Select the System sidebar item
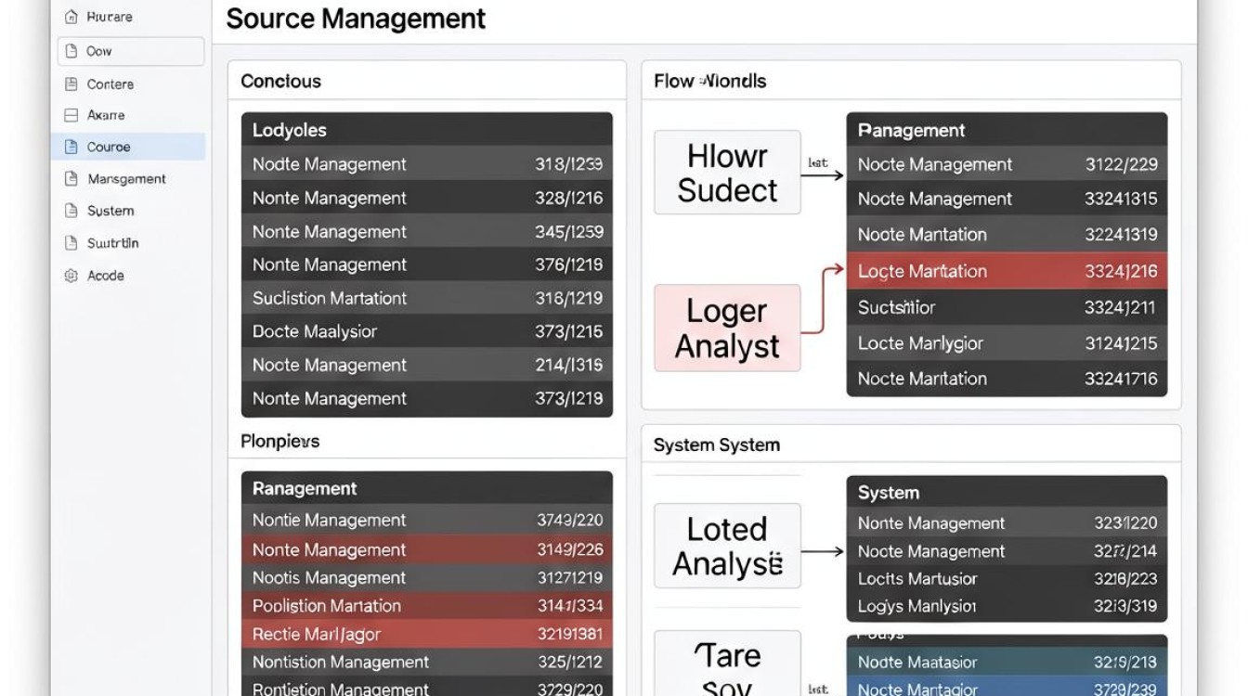This screenshot has height=696, width=1248. [128, 211]
